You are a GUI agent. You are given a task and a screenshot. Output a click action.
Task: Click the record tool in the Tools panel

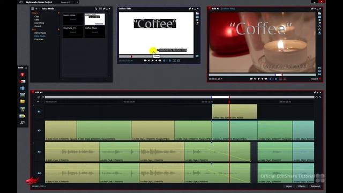point(23,75)
